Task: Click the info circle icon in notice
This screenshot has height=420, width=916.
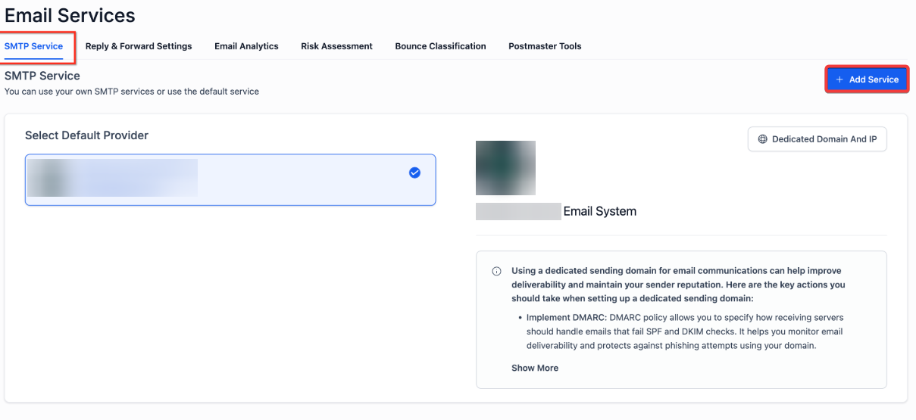Action: [x=497, y=271]
